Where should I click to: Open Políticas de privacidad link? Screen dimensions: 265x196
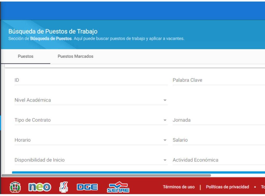click(x=227, y=187)
